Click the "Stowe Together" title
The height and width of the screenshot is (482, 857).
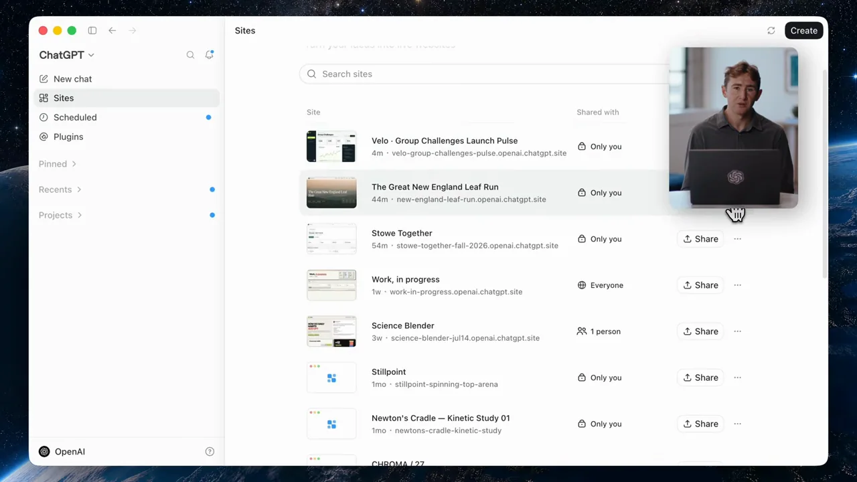point(402,233)
